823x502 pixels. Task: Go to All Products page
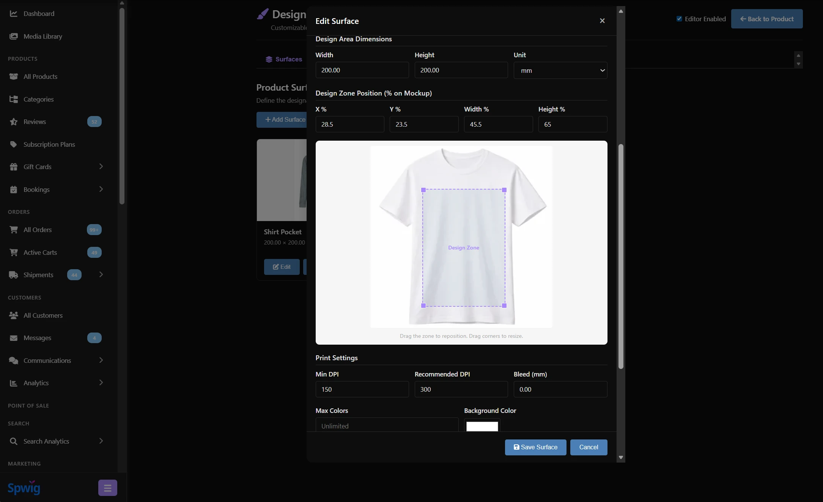coord(41,77)
